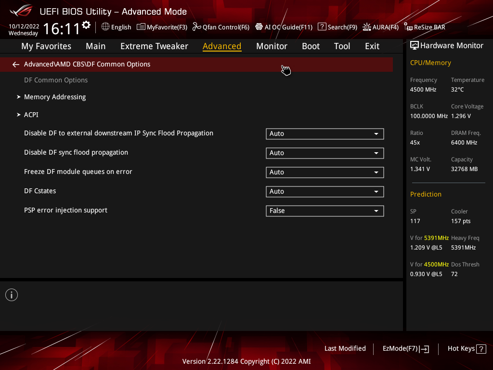Click the info circle icon
The image size is (493, 370).
point(12,295)
